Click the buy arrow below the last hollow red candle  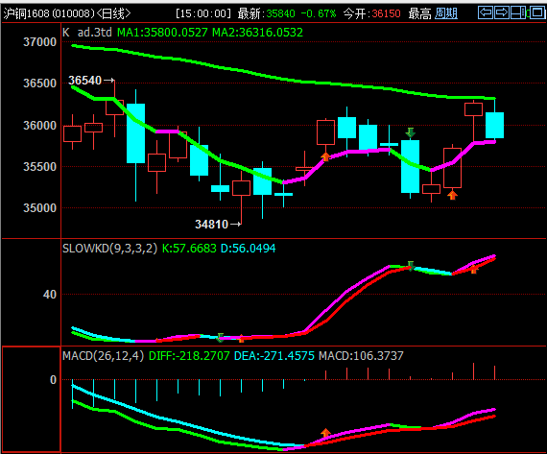452,195
